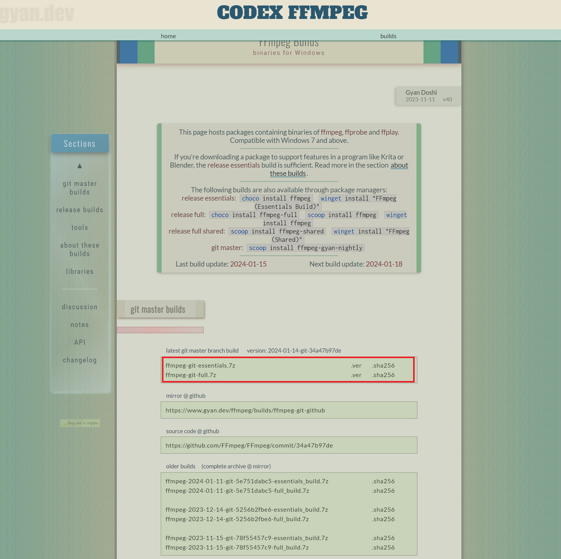The image size is (561, 559).
Task: Open the FFmpeg commit 34a47b97de URL
Action: (x=249, y=445)
